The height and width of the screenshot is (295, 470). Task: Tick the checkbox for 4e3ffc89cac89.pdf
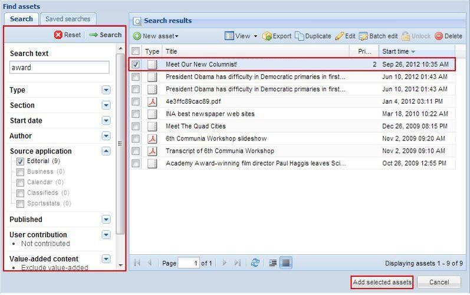[136, 101]
